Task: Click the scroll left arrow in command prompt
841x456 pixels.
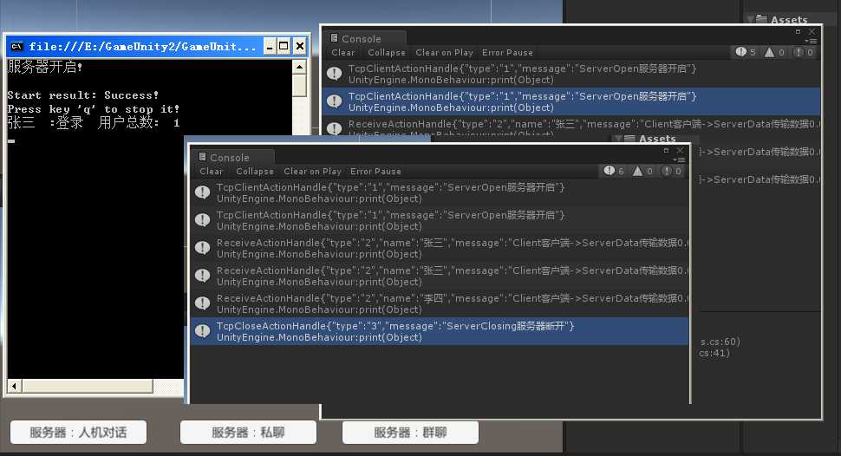Action: (15, 386)
